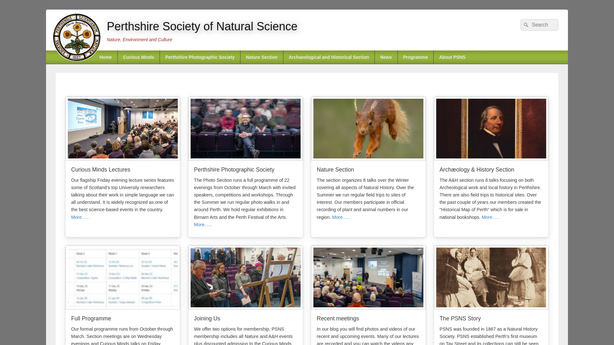Open the News menu item
This screenshot has width=614, height=345.
[386, 57]
